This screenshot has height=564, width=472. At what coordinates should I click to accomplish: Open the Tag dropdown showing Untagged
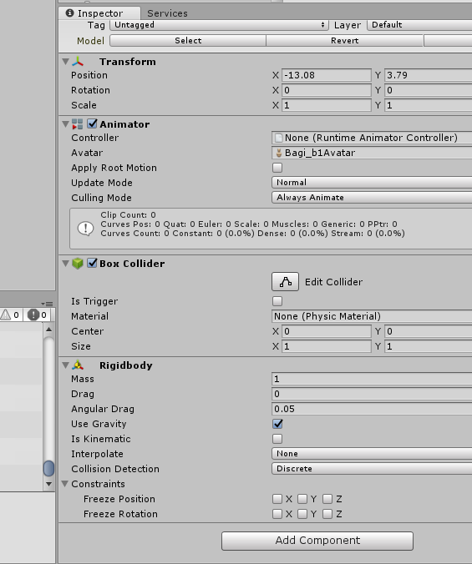coord(219,25)
